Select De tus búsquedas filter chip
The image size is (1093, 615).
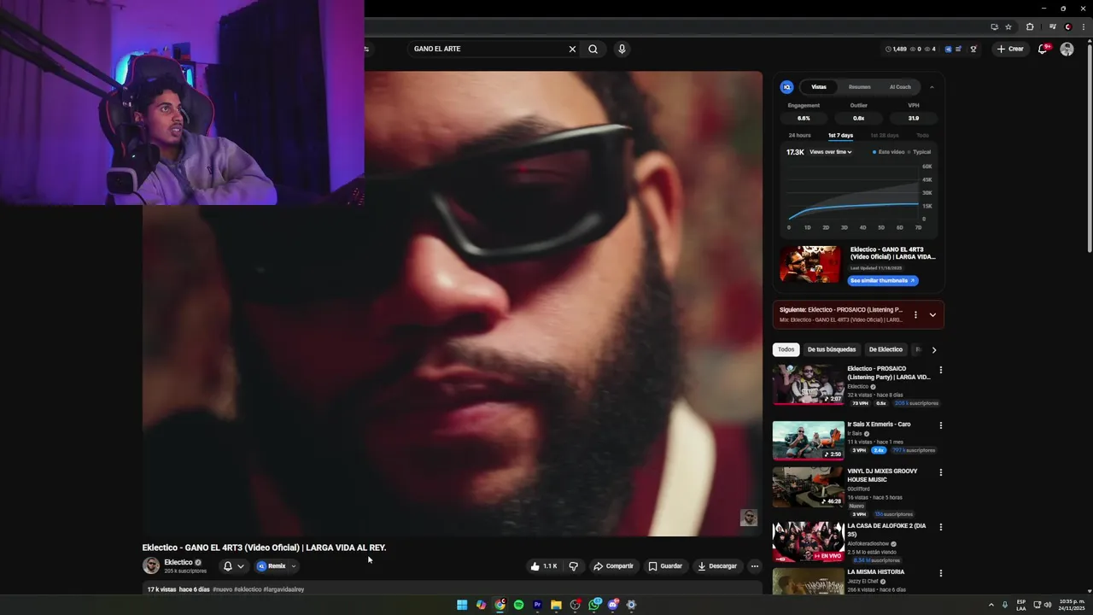click(832, 349)
